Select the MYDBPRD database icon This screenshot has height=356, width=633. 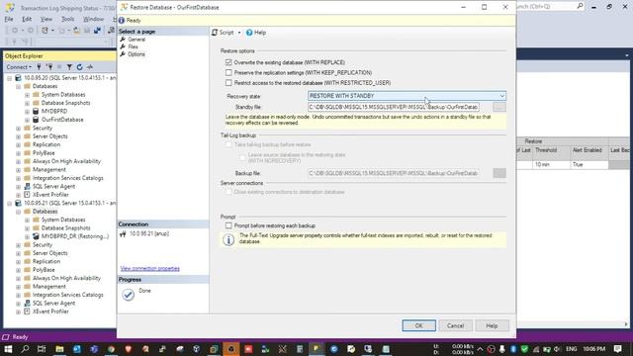pos(36,112)
